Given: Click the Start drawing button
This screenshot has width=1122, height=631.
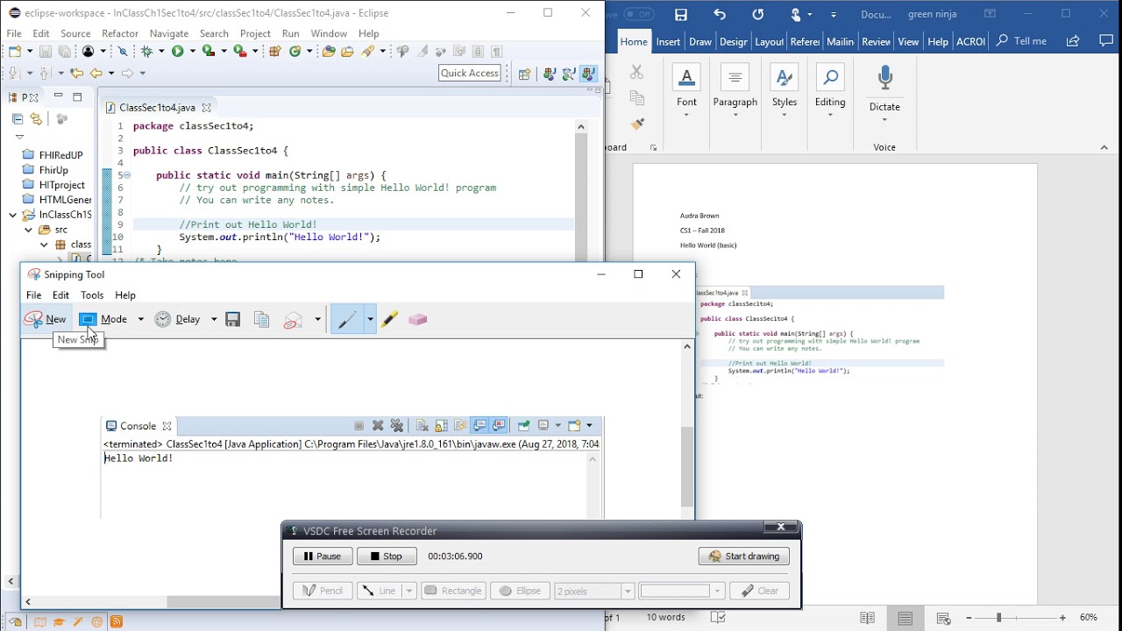Looking at the screenshot, I should [x=744, y=556].
